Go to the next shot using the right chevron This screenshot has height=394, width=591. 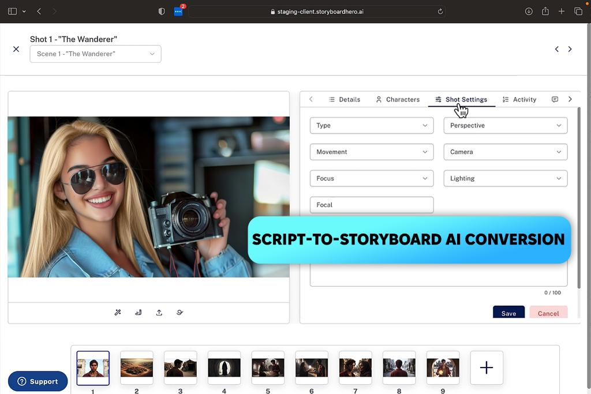coord(570,49)
